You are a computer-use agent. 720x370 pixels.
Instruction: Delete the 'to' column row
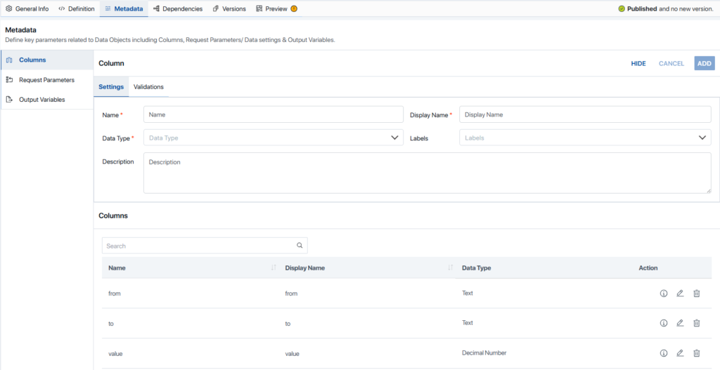[697, 323]
